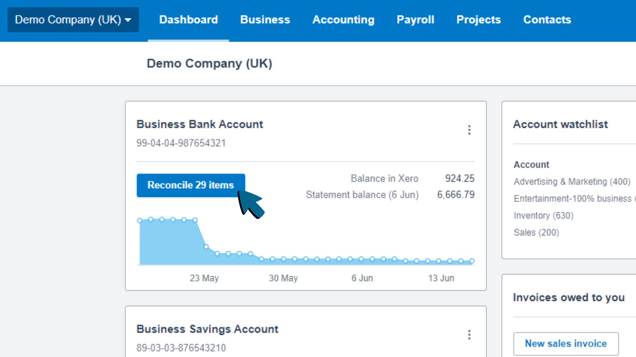Click the 30 May chart axis label
Image resolution: width=636 pixels, height=357 pixels.
pos(284,278)
